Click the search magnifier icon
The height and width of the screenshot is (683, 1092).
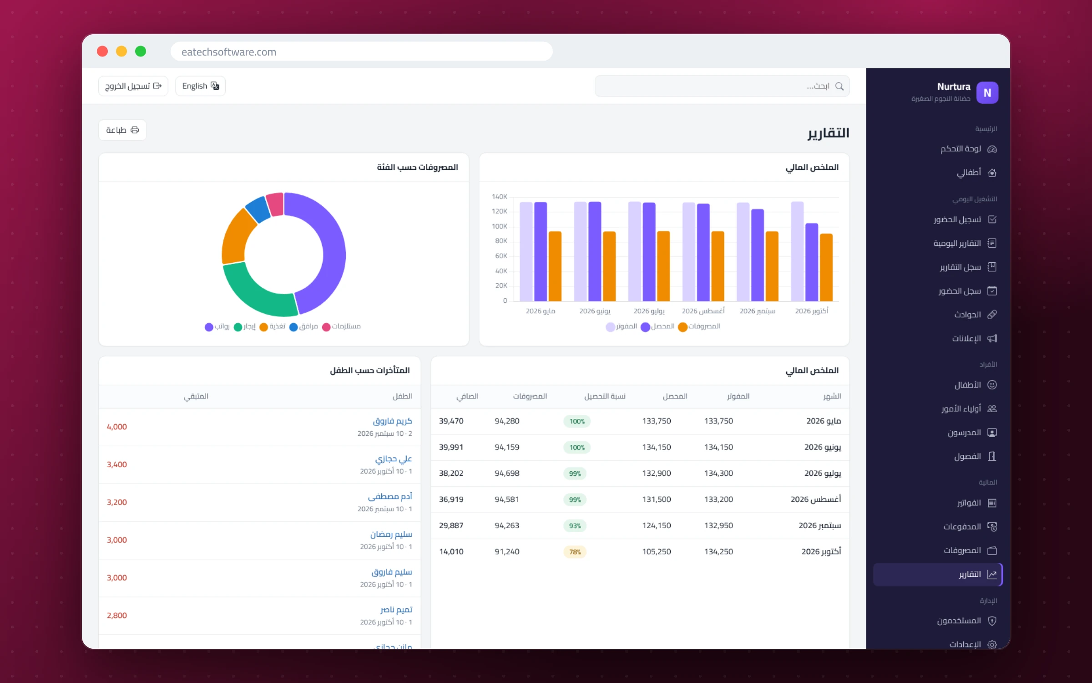pos(839,86)
